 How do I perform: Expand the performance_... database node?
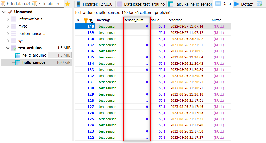(8, 34)
